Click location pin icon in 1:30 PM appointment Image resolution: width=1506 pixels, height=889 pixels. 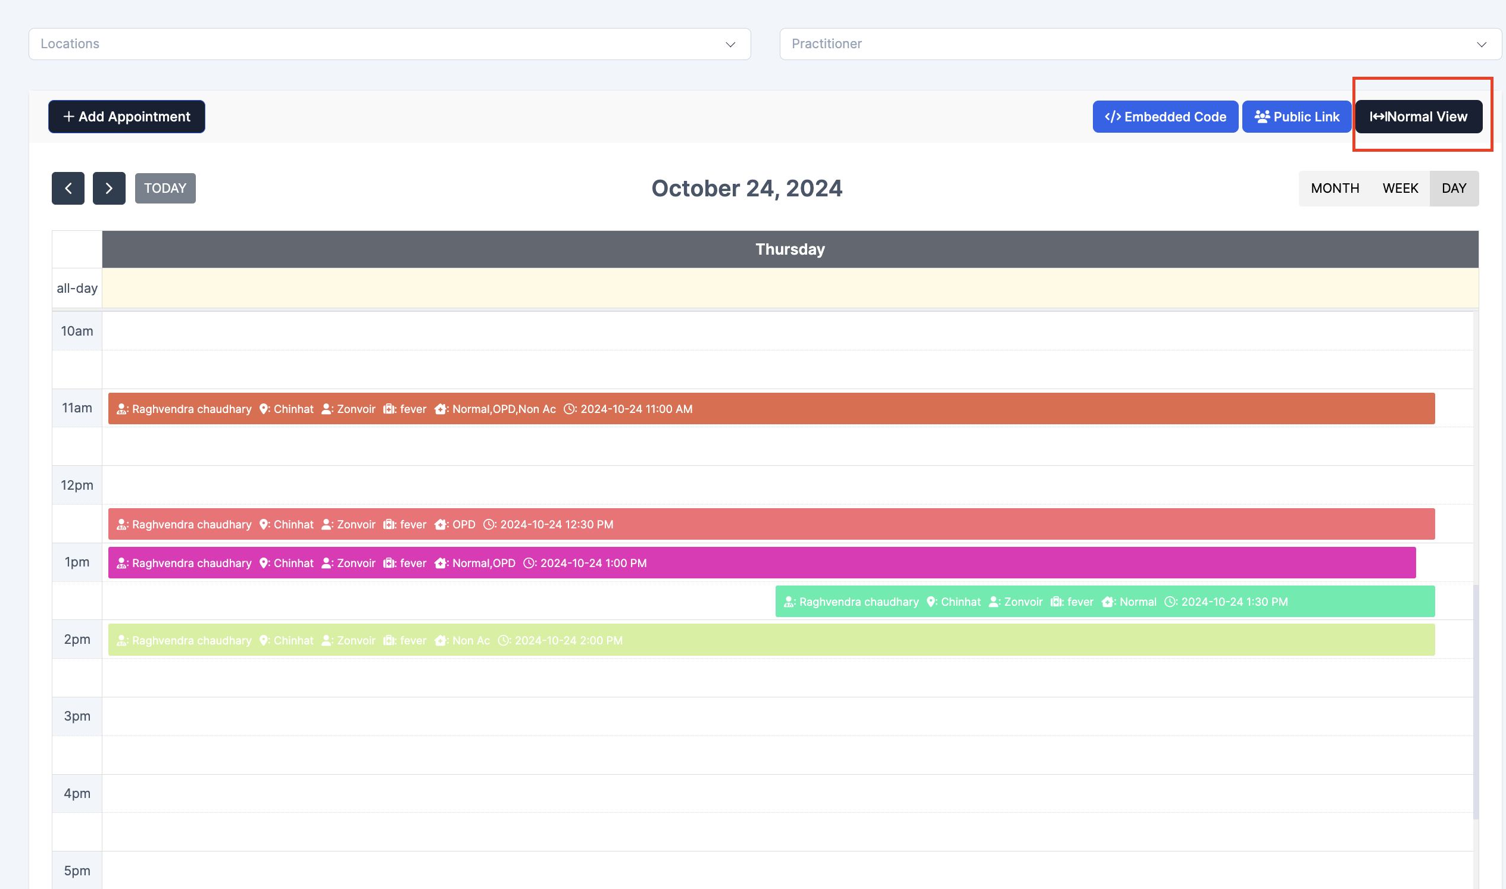[x=932, y=602]
